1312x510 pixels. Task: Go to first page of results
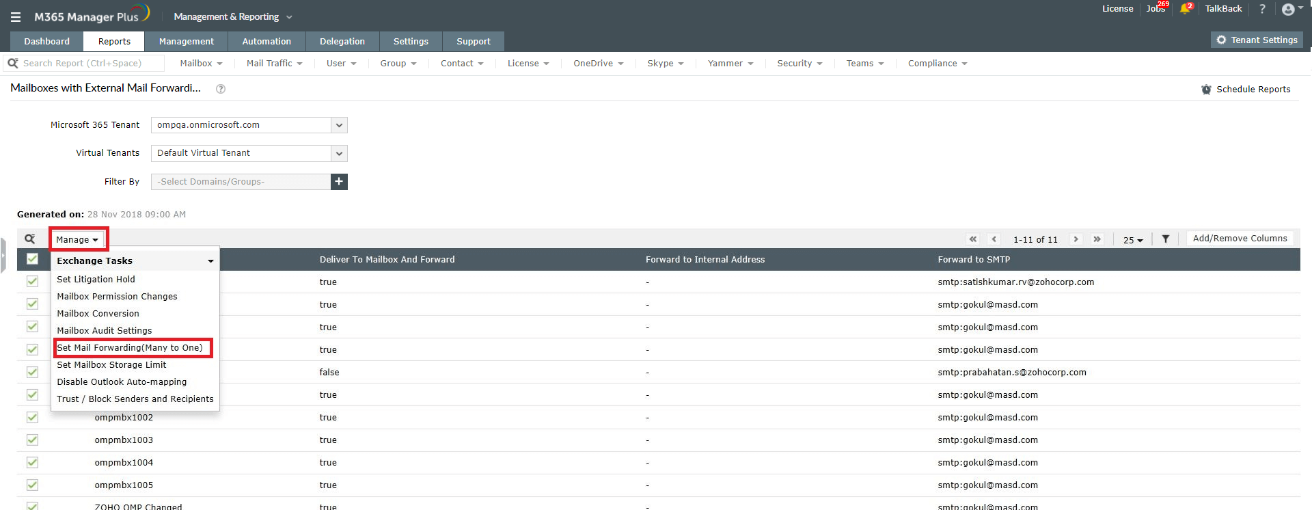[973, 239]
